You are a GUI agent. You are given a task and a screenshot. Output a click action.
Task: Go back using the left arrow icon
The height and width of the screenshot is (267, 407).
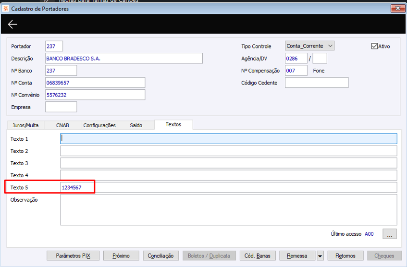(12, 24)
